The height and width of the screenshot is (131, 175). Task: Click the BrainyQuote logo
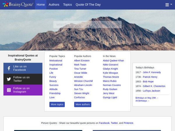(18, 4)
